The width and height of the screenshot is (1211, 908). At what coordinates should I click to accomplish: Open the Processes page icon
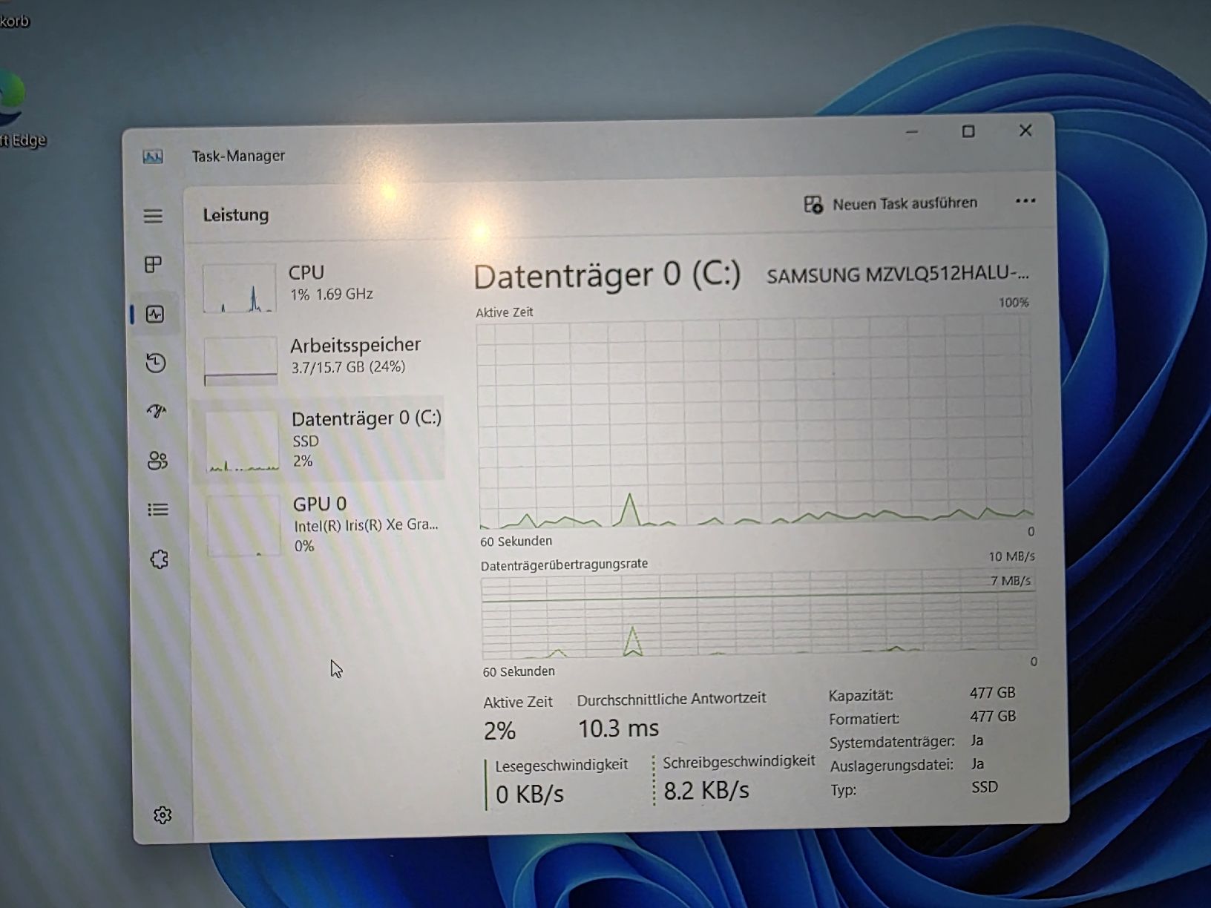coord(154,265)
